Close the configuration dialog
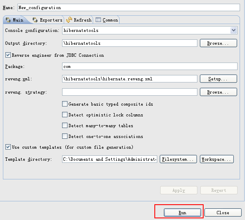 point(223,213)
